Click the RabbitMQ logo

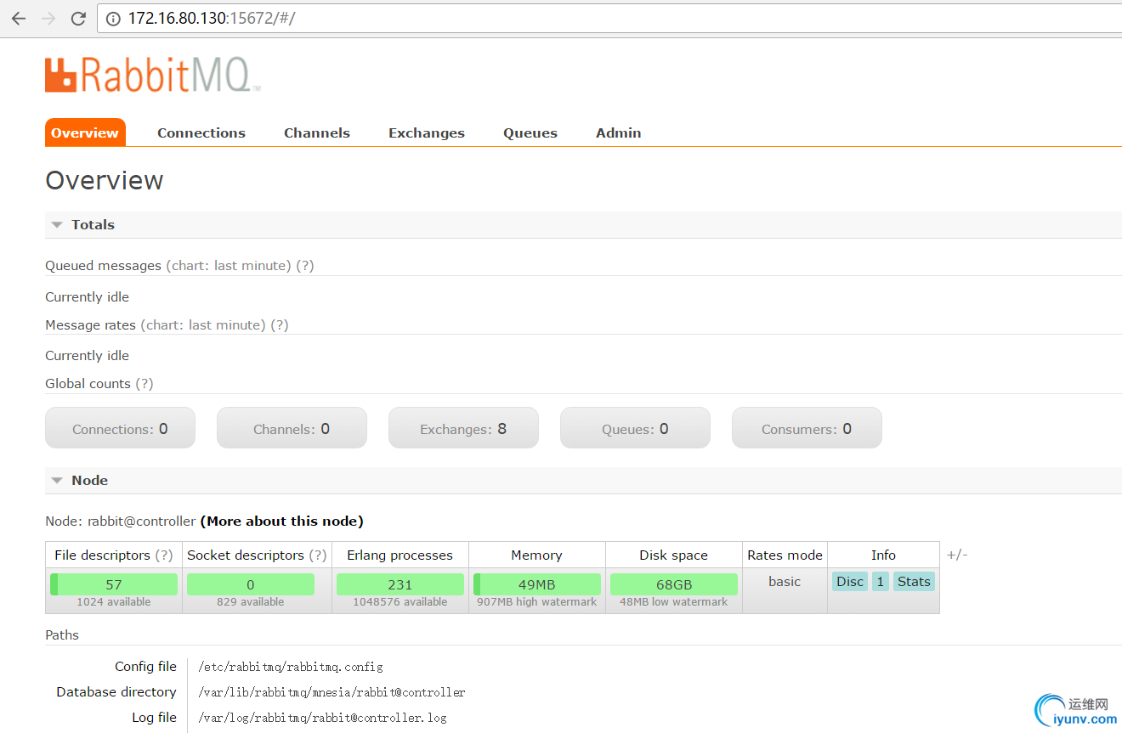152,75
